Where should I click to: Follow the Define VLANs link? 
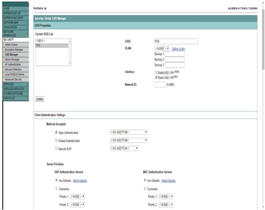click(178, 49)
